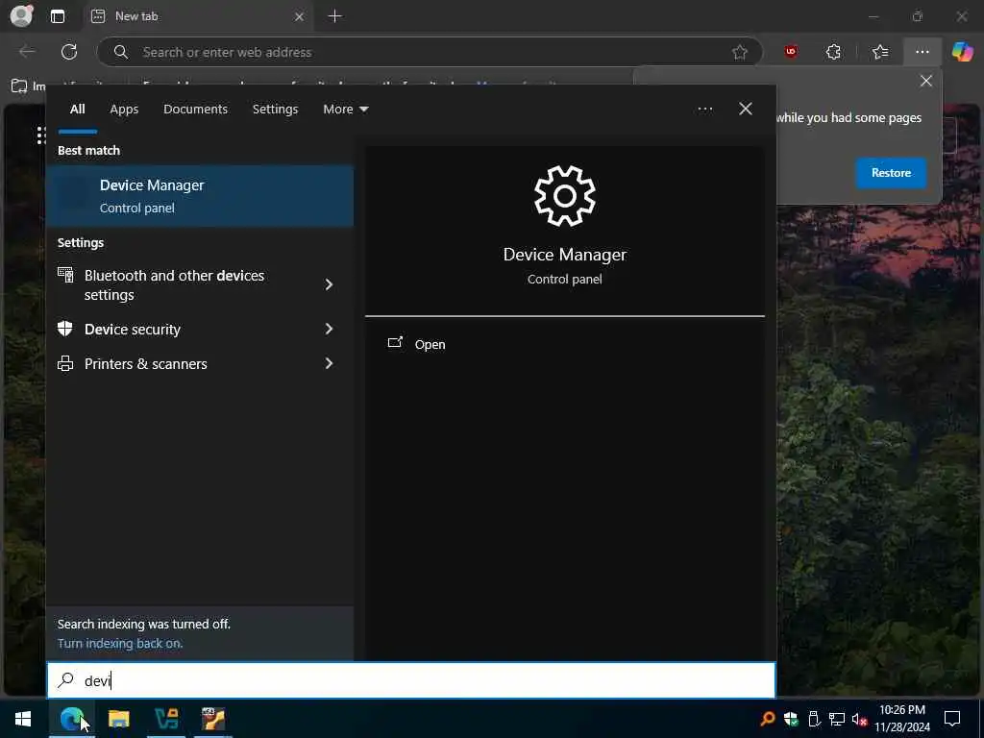
Task: Click Open for Device Manager
Action: pyautogui.click(x=416, y=344)
